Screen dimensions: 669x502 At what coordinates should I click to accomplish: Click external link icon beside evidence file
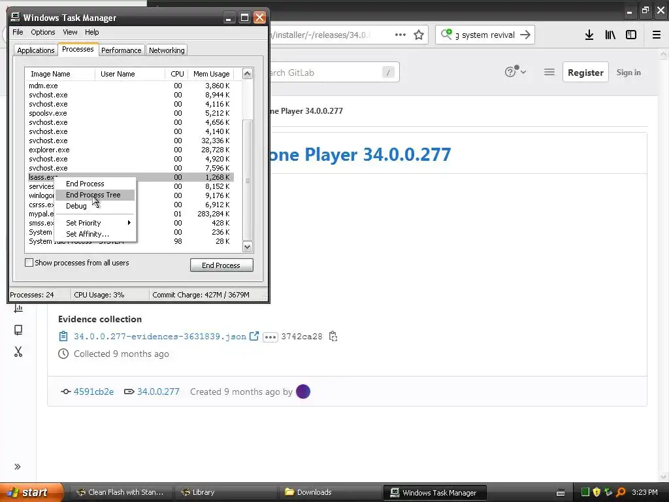coord(254,336)
